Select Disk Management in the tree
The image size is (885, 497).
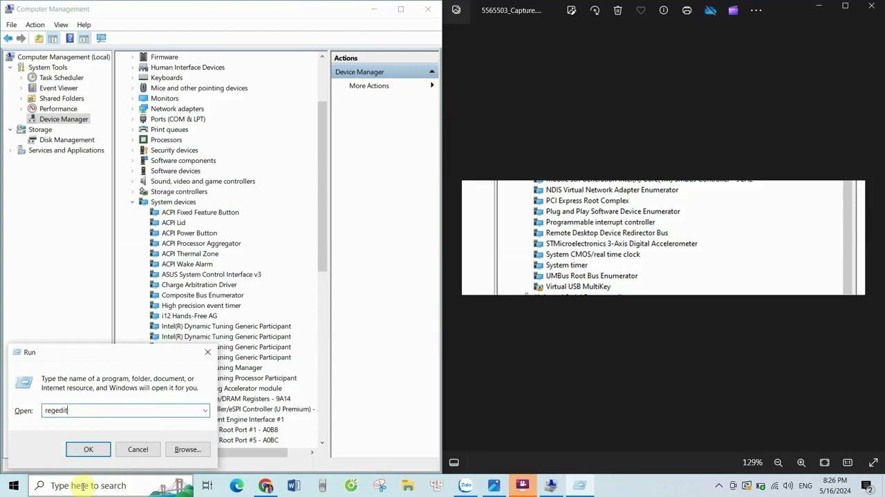66,139
